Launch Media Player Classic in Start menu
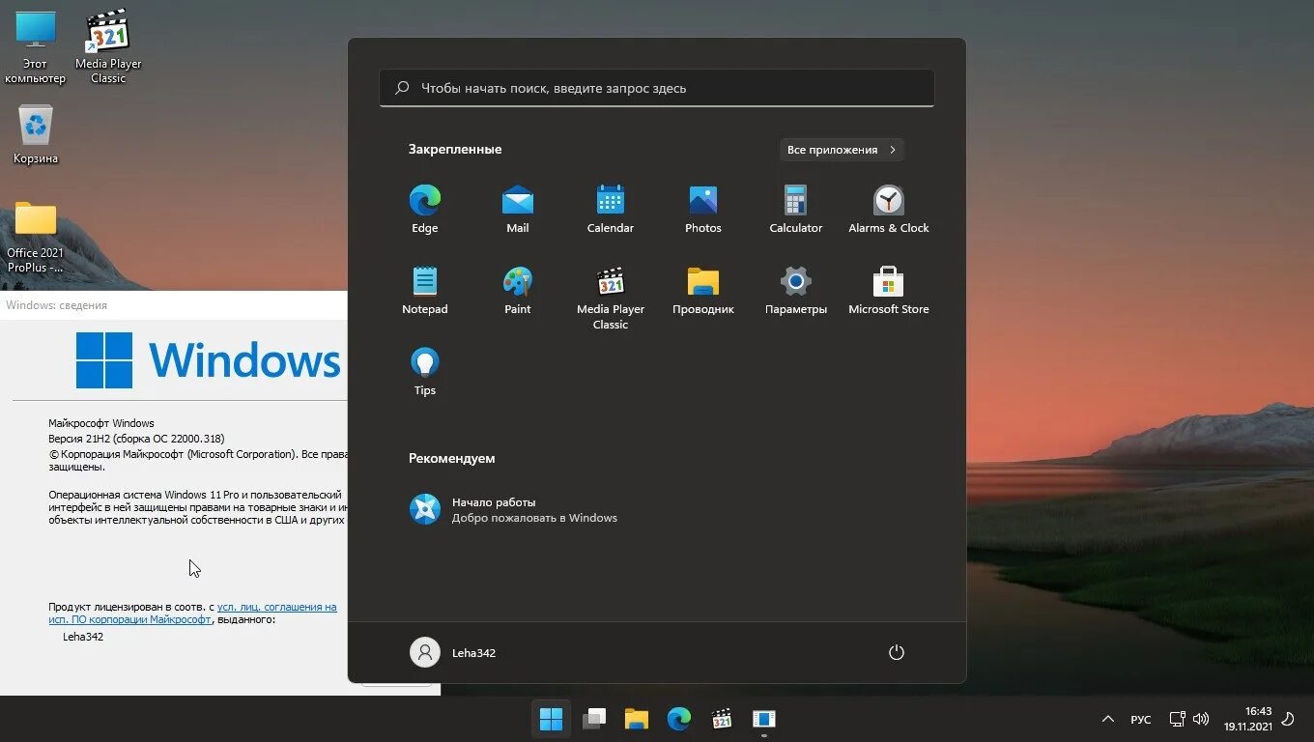The height and width of the screenshot is (742, 1314). point(611,298)
